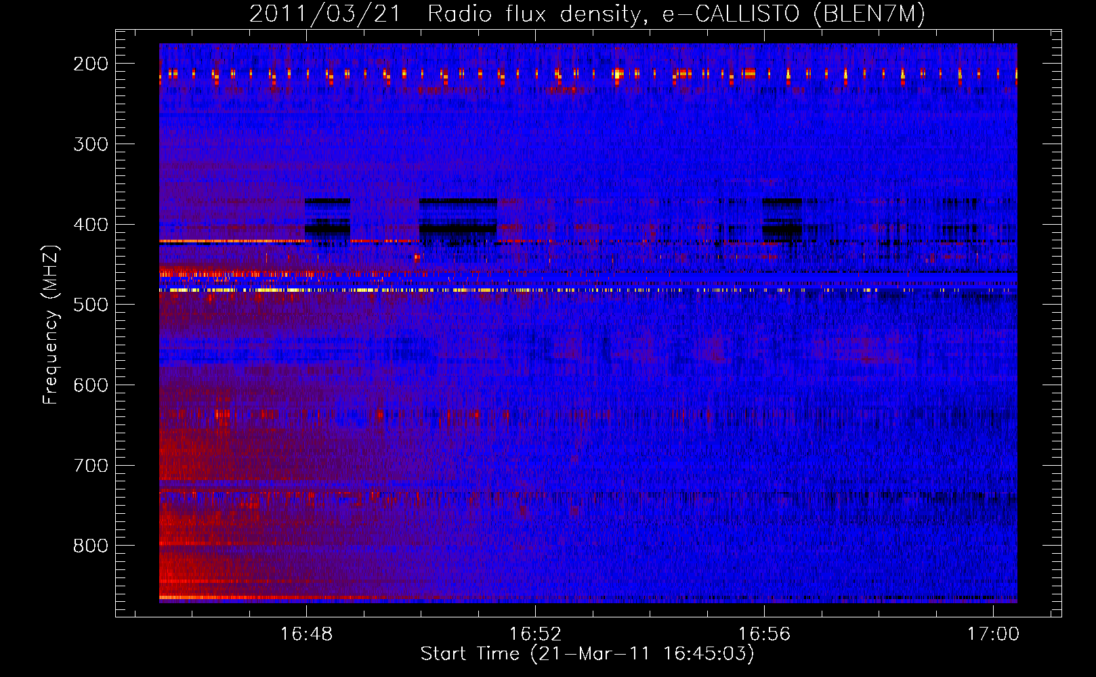Click the 300 frequency tick label
Image resolution: width=1096 pixels, height=677 pixels.
pyautogui.click(x=91, y=144)
